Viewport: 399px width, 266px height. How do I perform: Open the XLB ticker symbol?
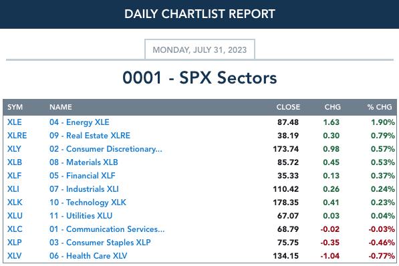[15, 162]
